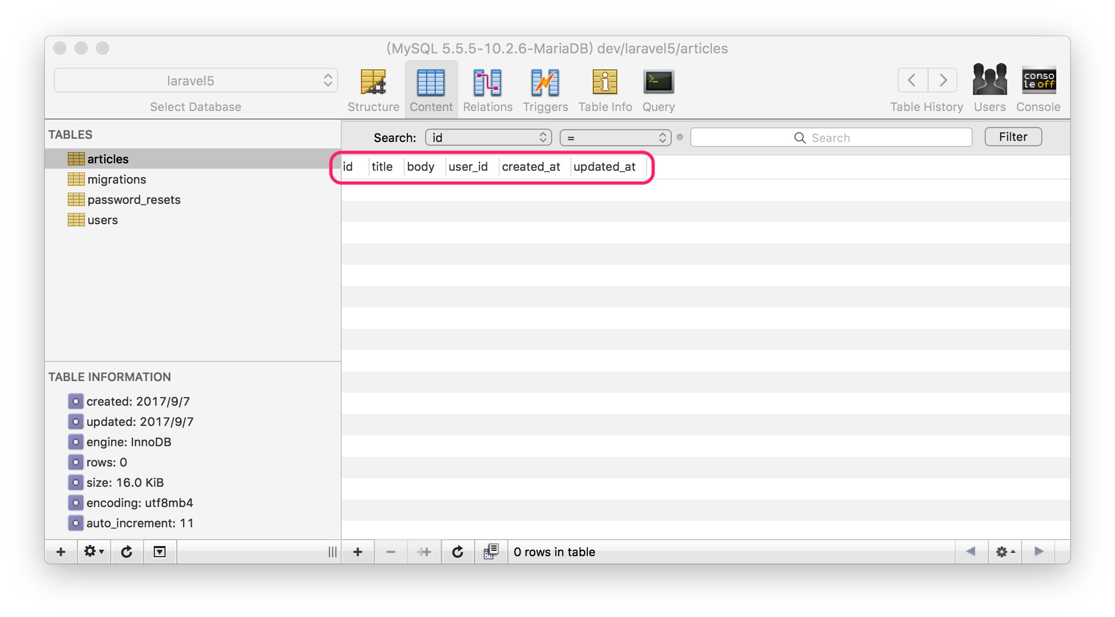Add a new table with plus button
Screen dimensions: 1115x617
(61, 551)
